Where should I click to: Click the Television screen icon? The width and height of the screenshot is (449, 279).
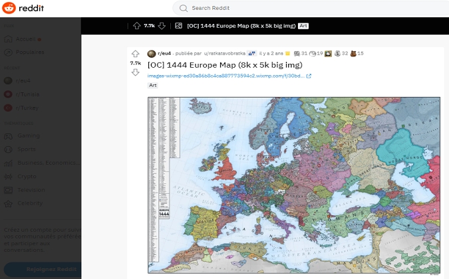(8, 190)
